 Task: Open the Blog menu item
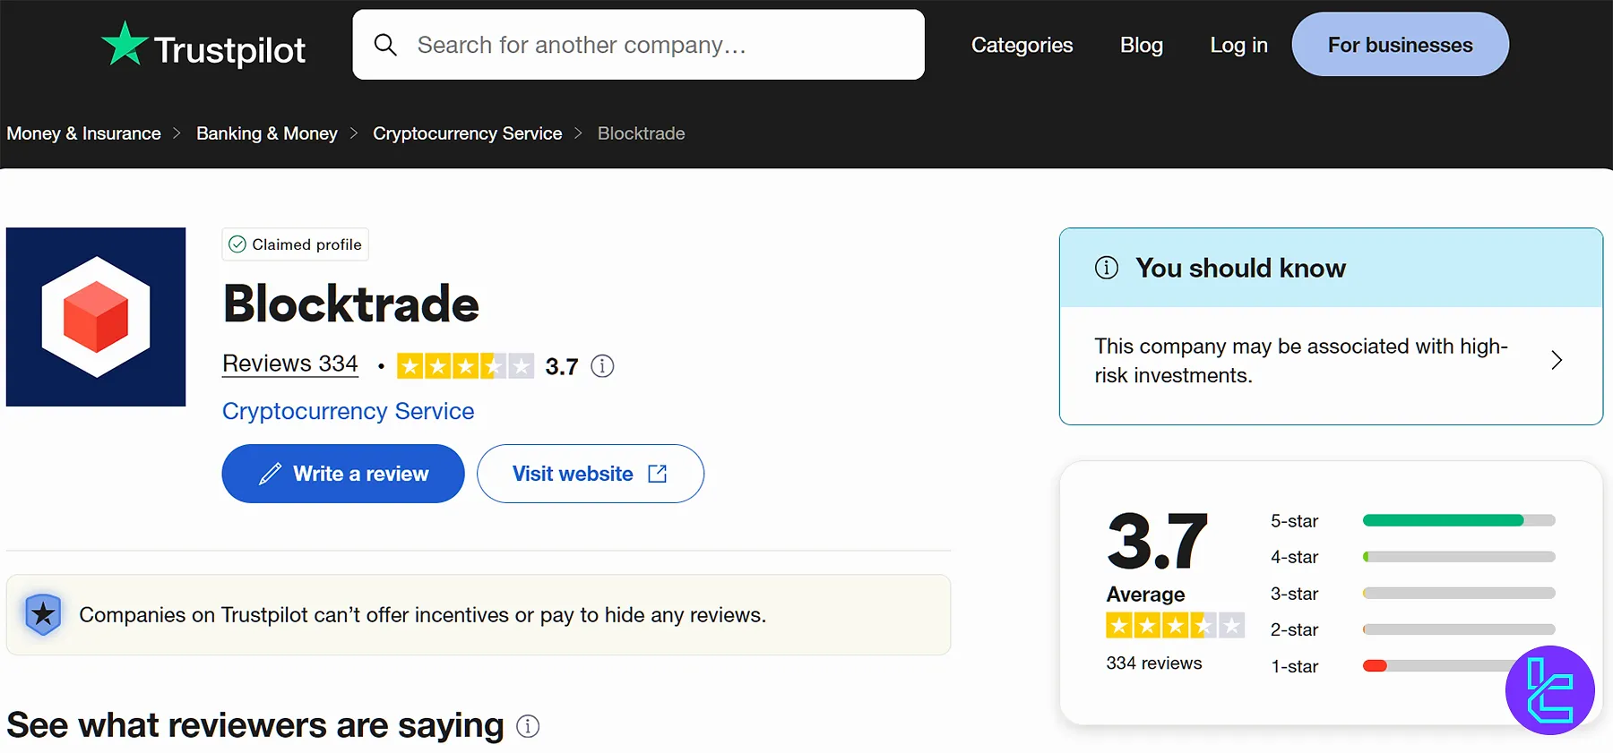(x=1141, y=45)
